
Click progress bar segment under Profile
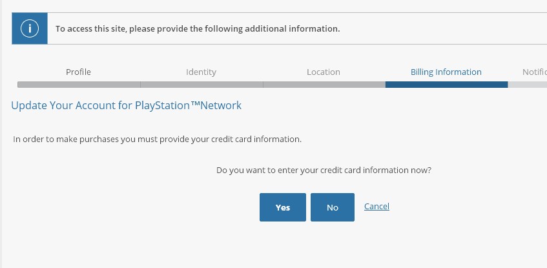pos(79,84)
